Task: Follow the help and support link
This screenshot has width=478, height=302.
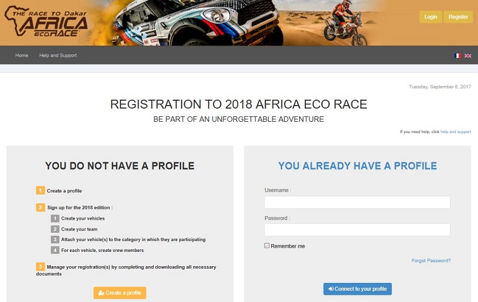Action: tap(456, 132)
